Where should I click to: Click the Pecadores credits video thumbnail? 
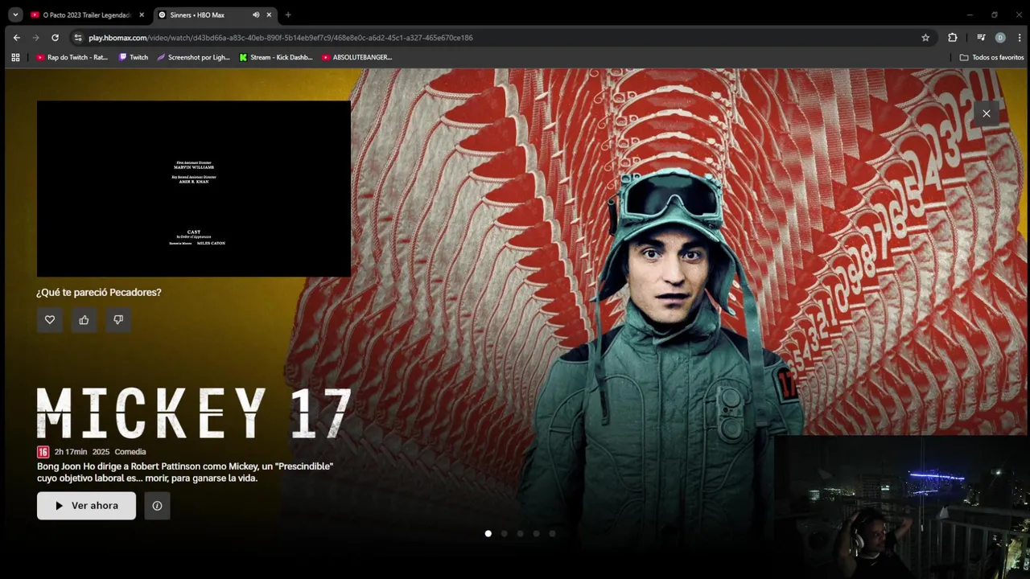pos(194,189)
